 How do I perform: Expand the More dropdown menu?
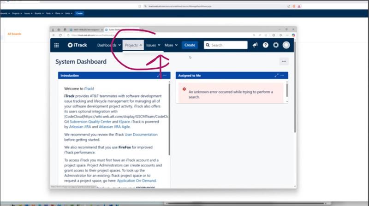pyautogui.click(x=171, y=45)
